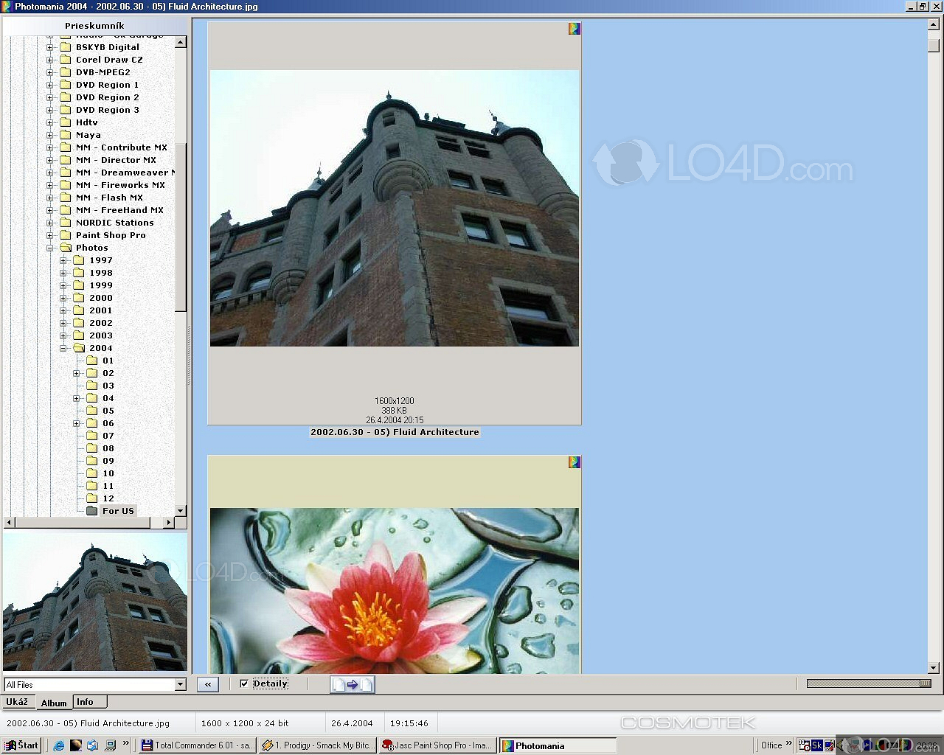Image resolution: width=944 pixels, height=755 pixels.
Task: Open the Windows Start menu
Action: point(21,745)
